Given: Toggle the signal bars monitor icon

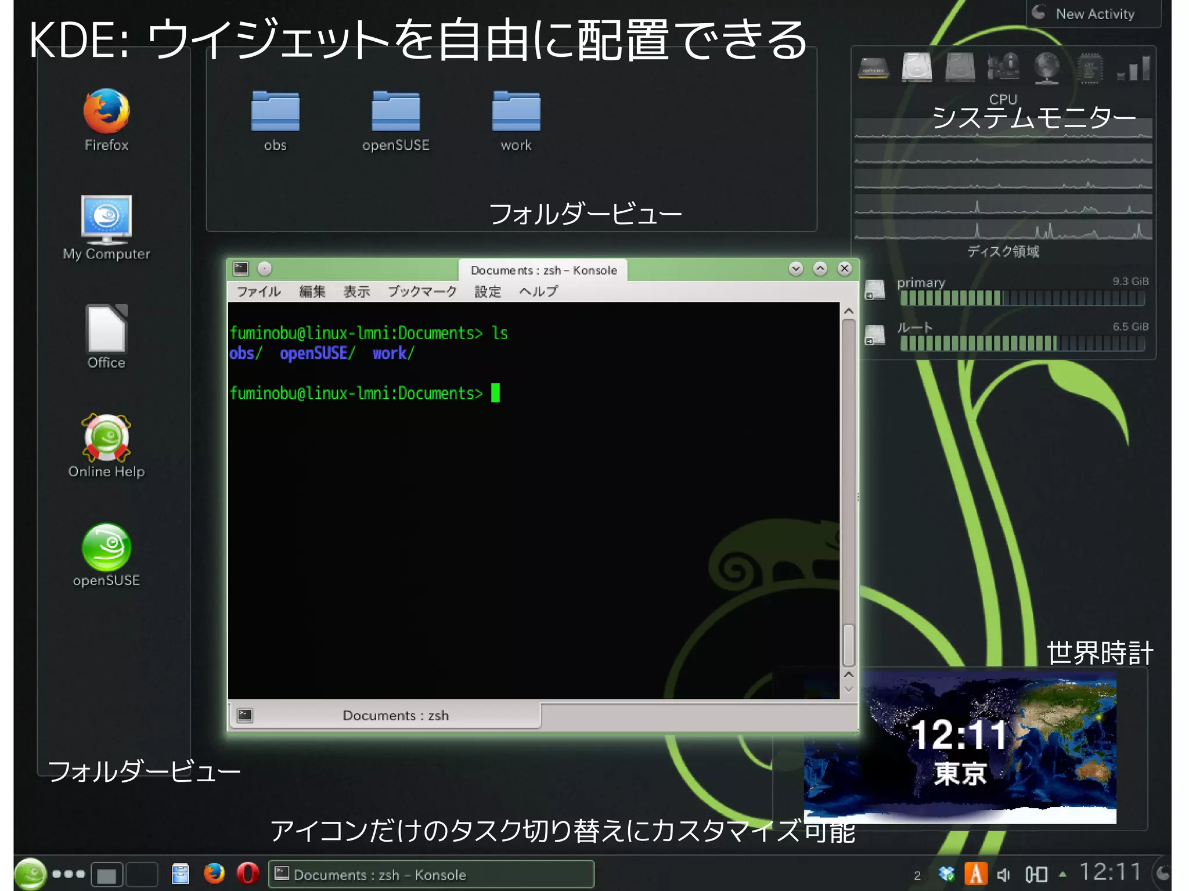Looking at the screenshot, I should (x=1133, y=68).
